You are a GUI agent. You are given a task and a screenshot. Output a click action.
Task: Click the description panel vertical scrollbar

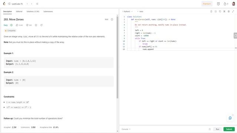[117, 57]
